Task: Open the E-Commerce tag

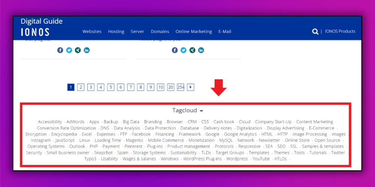Action: 321,128
